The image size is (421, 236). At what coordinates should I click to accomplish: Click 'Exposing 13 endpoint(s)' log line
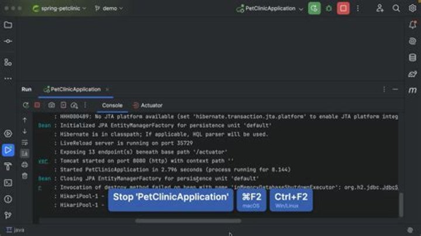144,152
